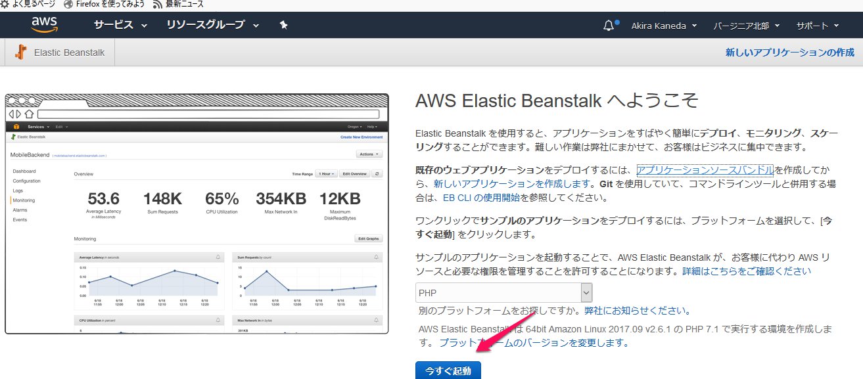Click the pin shortcut icon in navbar
The image size is (863, 379).
point(283,25)
